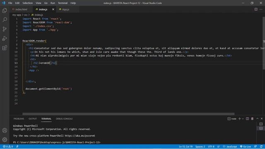This screenshot has width=265, height=149.
Task: Open the View menu
Action: pos(39,3)
